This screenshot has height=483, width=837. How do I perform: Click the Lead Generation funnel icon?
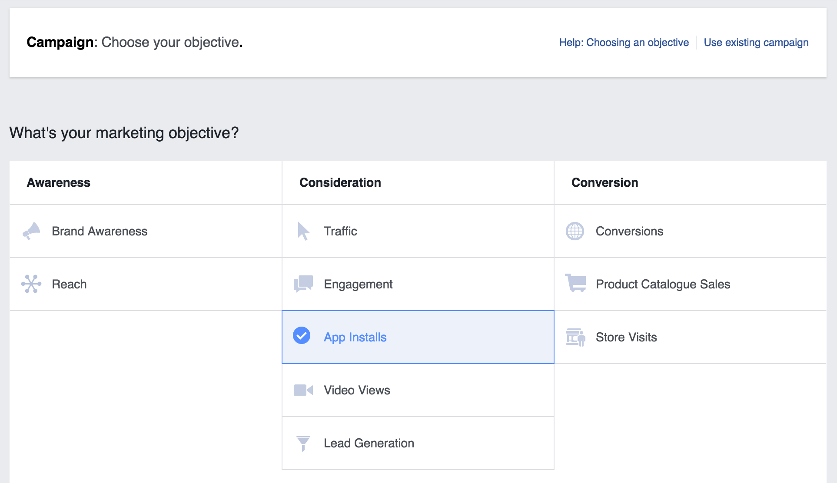[303, 443]
